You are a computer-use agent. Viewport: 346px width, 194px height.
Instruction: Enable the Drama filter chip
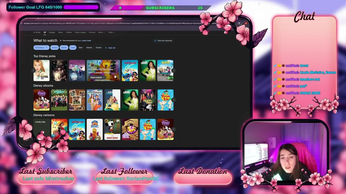pos(98,48)
